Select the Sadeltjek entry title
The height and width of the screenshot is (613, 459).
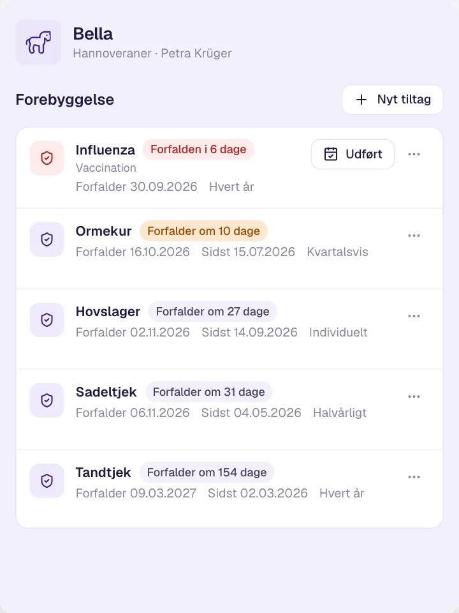coord(106,391)
